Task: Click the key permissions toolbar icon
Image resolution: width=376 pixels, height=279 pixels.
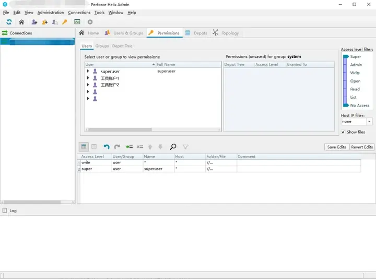Action: [x=65, y=22]
